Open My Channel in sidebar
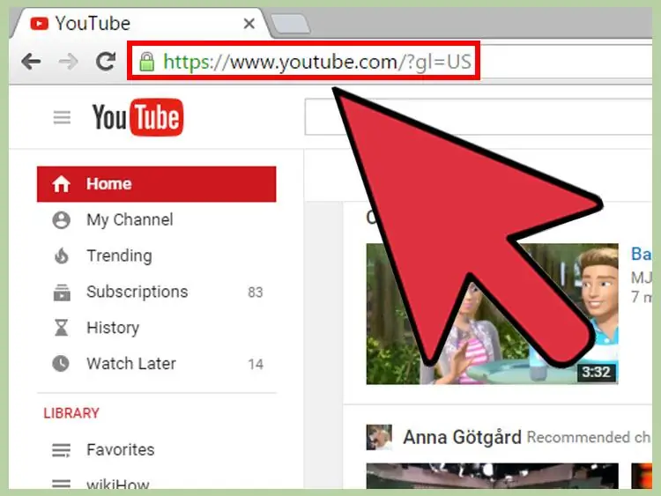 pyautogui.click(x=156, y=220)
